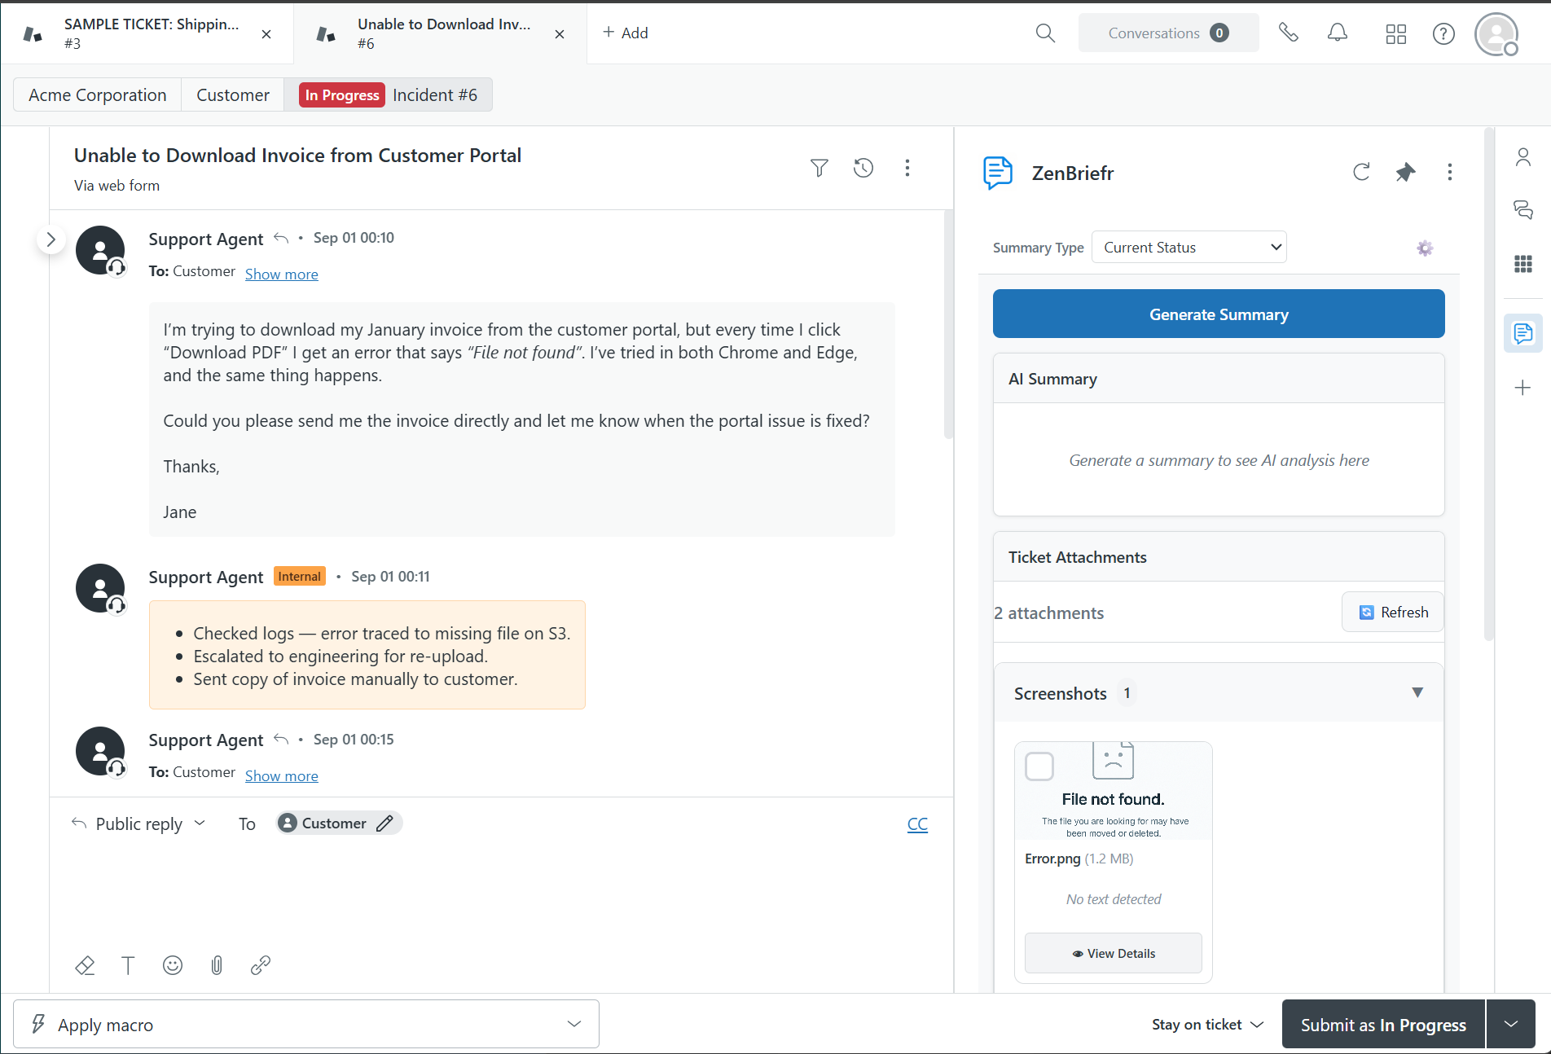Viewport: 1551px width, 1054px height.
Task: Click the CC link
Action: pos(917,824)
